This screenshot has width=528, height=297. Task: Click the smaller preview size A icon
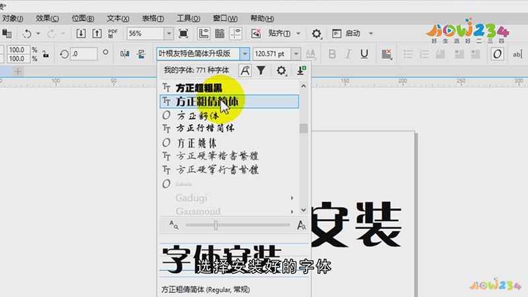point(174,225)
